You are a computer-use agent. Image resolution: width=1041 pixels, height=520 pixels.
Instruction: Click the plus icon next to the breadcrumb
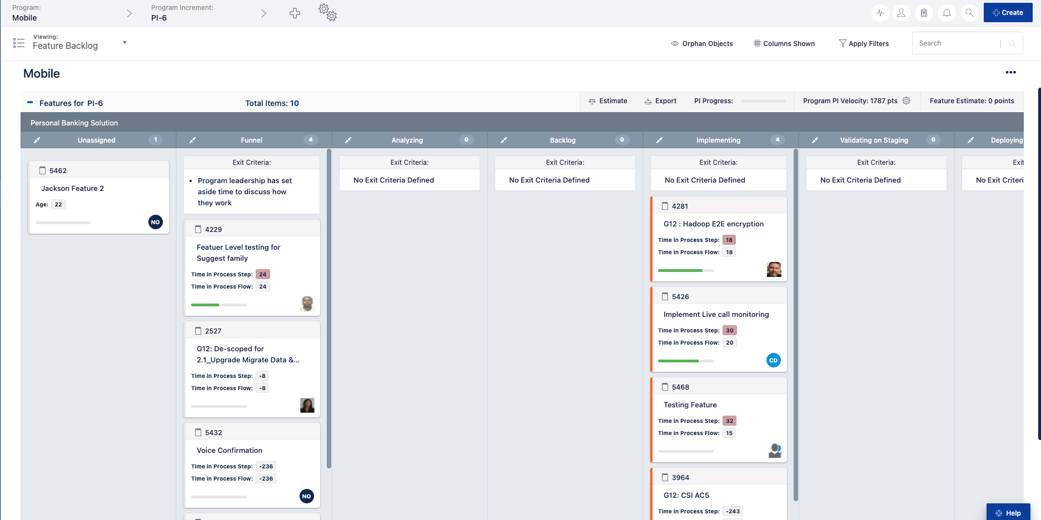coord(295,12)
